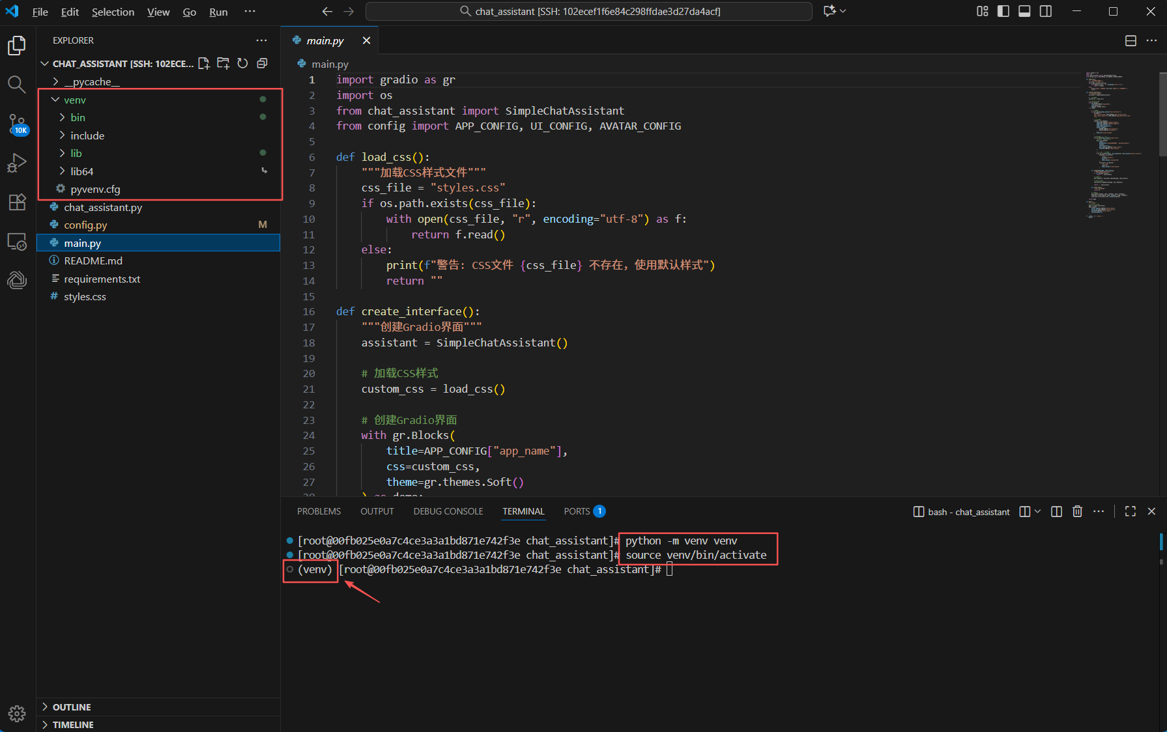
Task: Click the command center search box
Action: click(588, 12)
